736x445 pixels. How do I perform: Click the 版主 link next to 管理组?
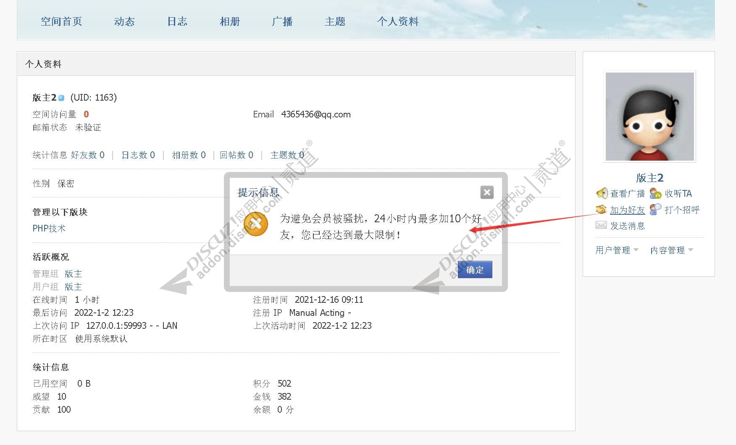[x=73, y=274]
